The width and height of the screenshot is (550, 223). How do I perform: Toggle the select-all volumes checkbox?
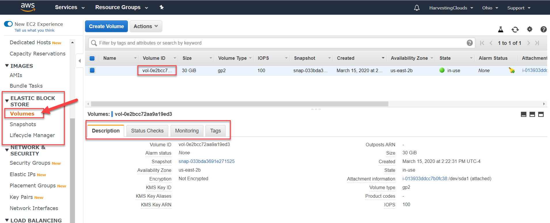tap(92, 58)
